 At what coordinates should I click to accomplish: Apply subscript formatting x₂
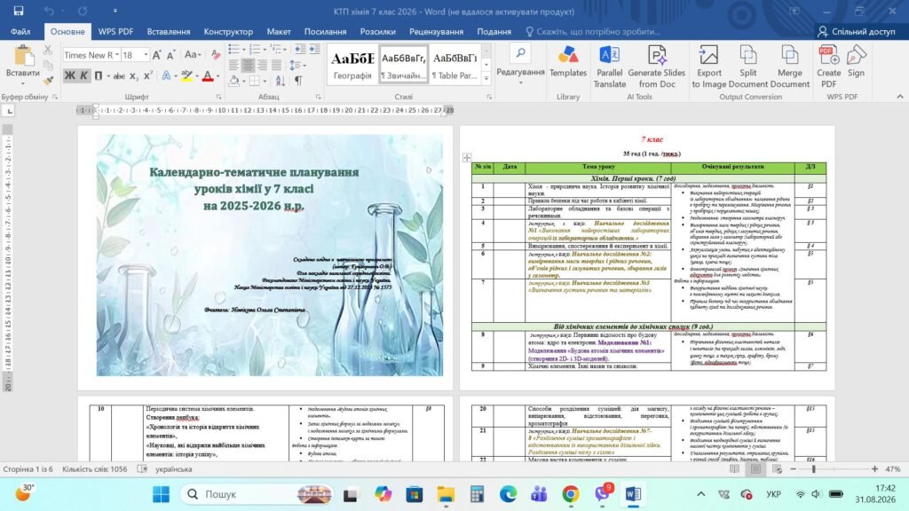134,76
